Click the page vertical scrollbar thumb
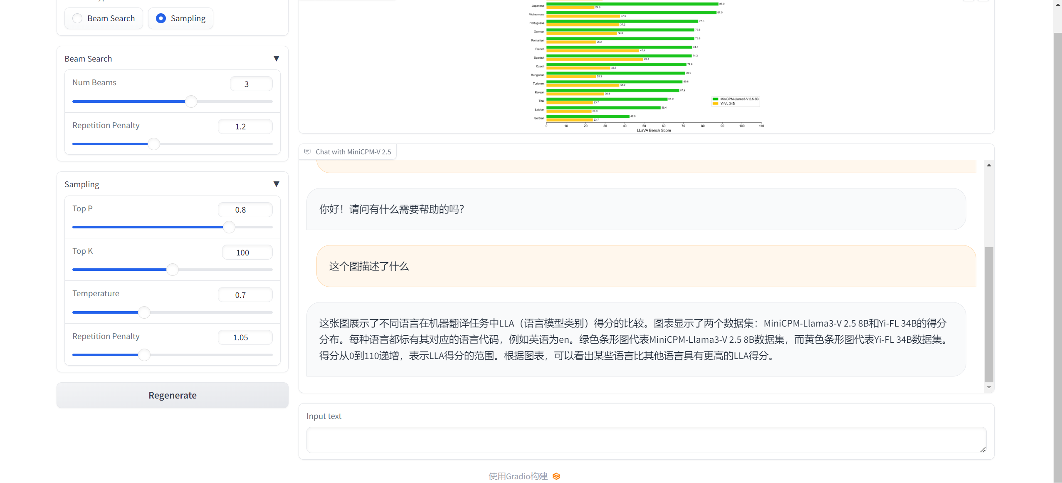 (x=1058, y=258)
